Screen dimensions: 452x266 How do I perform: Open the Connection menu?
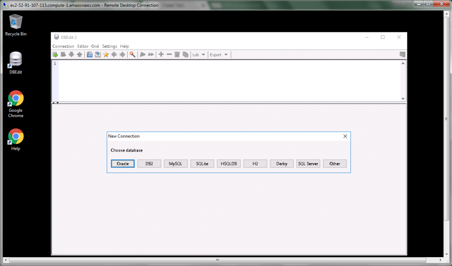(63, 46)
